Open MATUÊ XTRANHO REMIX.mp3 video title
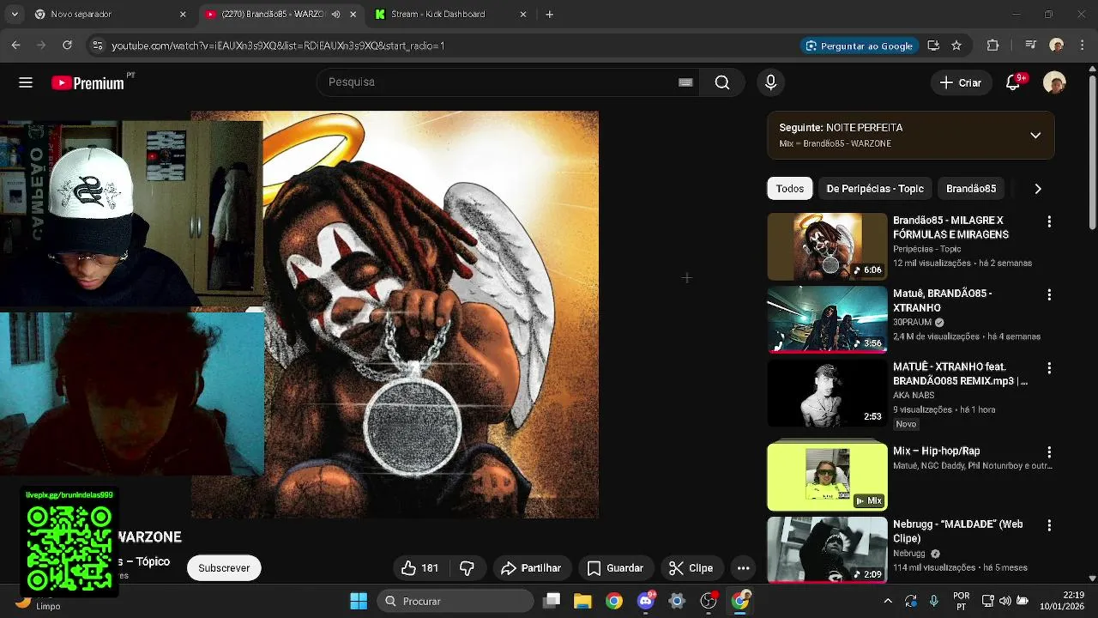The width and height of the screenshot is (1098, 618). click(x=960, y=374)
